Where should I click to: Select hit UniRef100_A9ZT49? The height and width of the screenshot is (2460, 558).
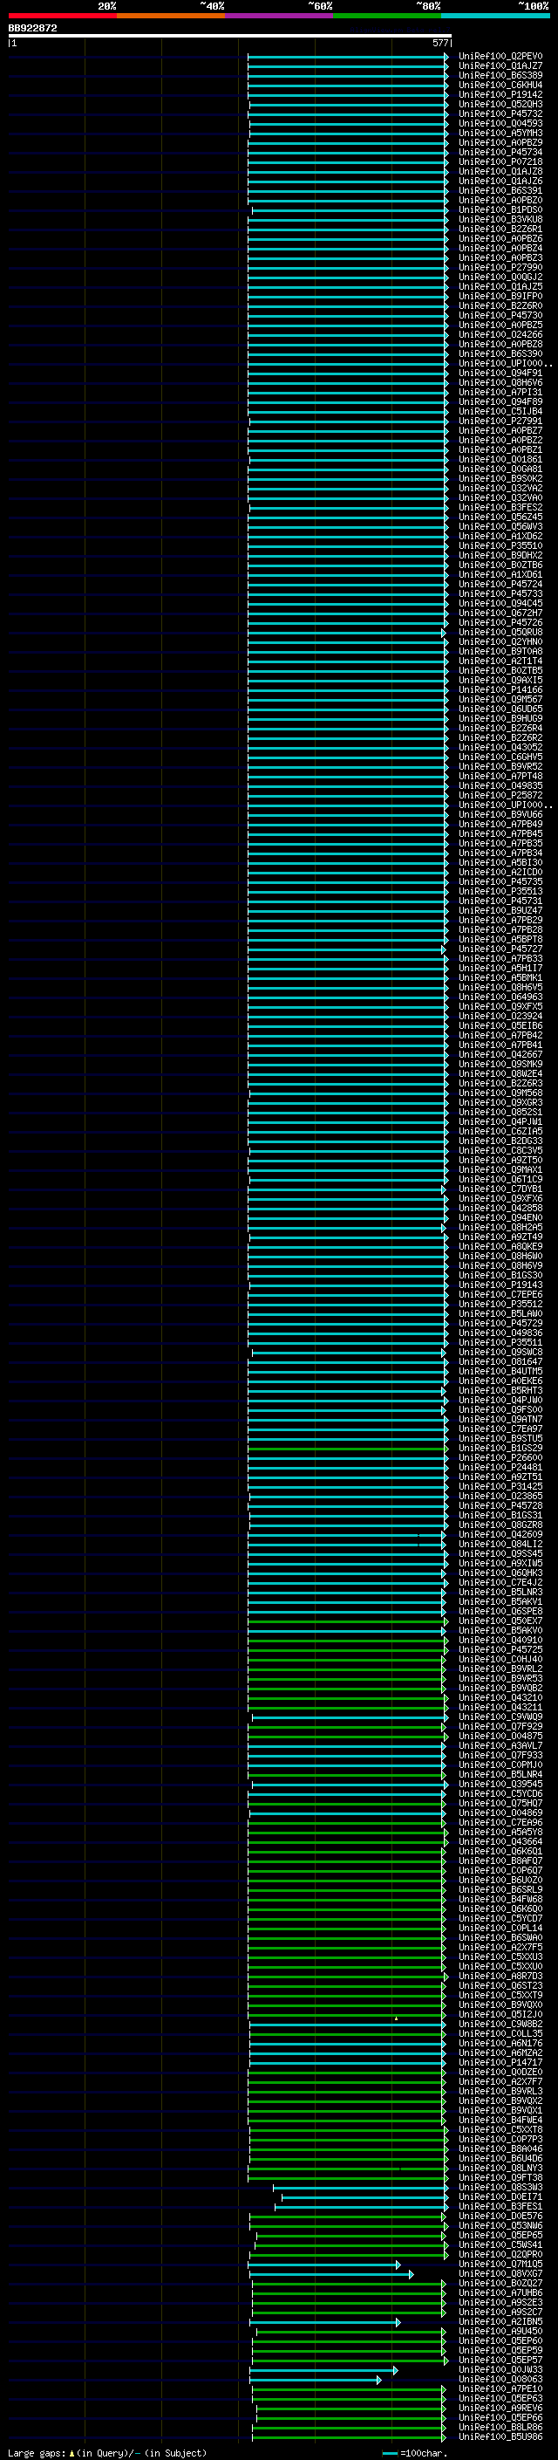click(x=500, y=1237)
